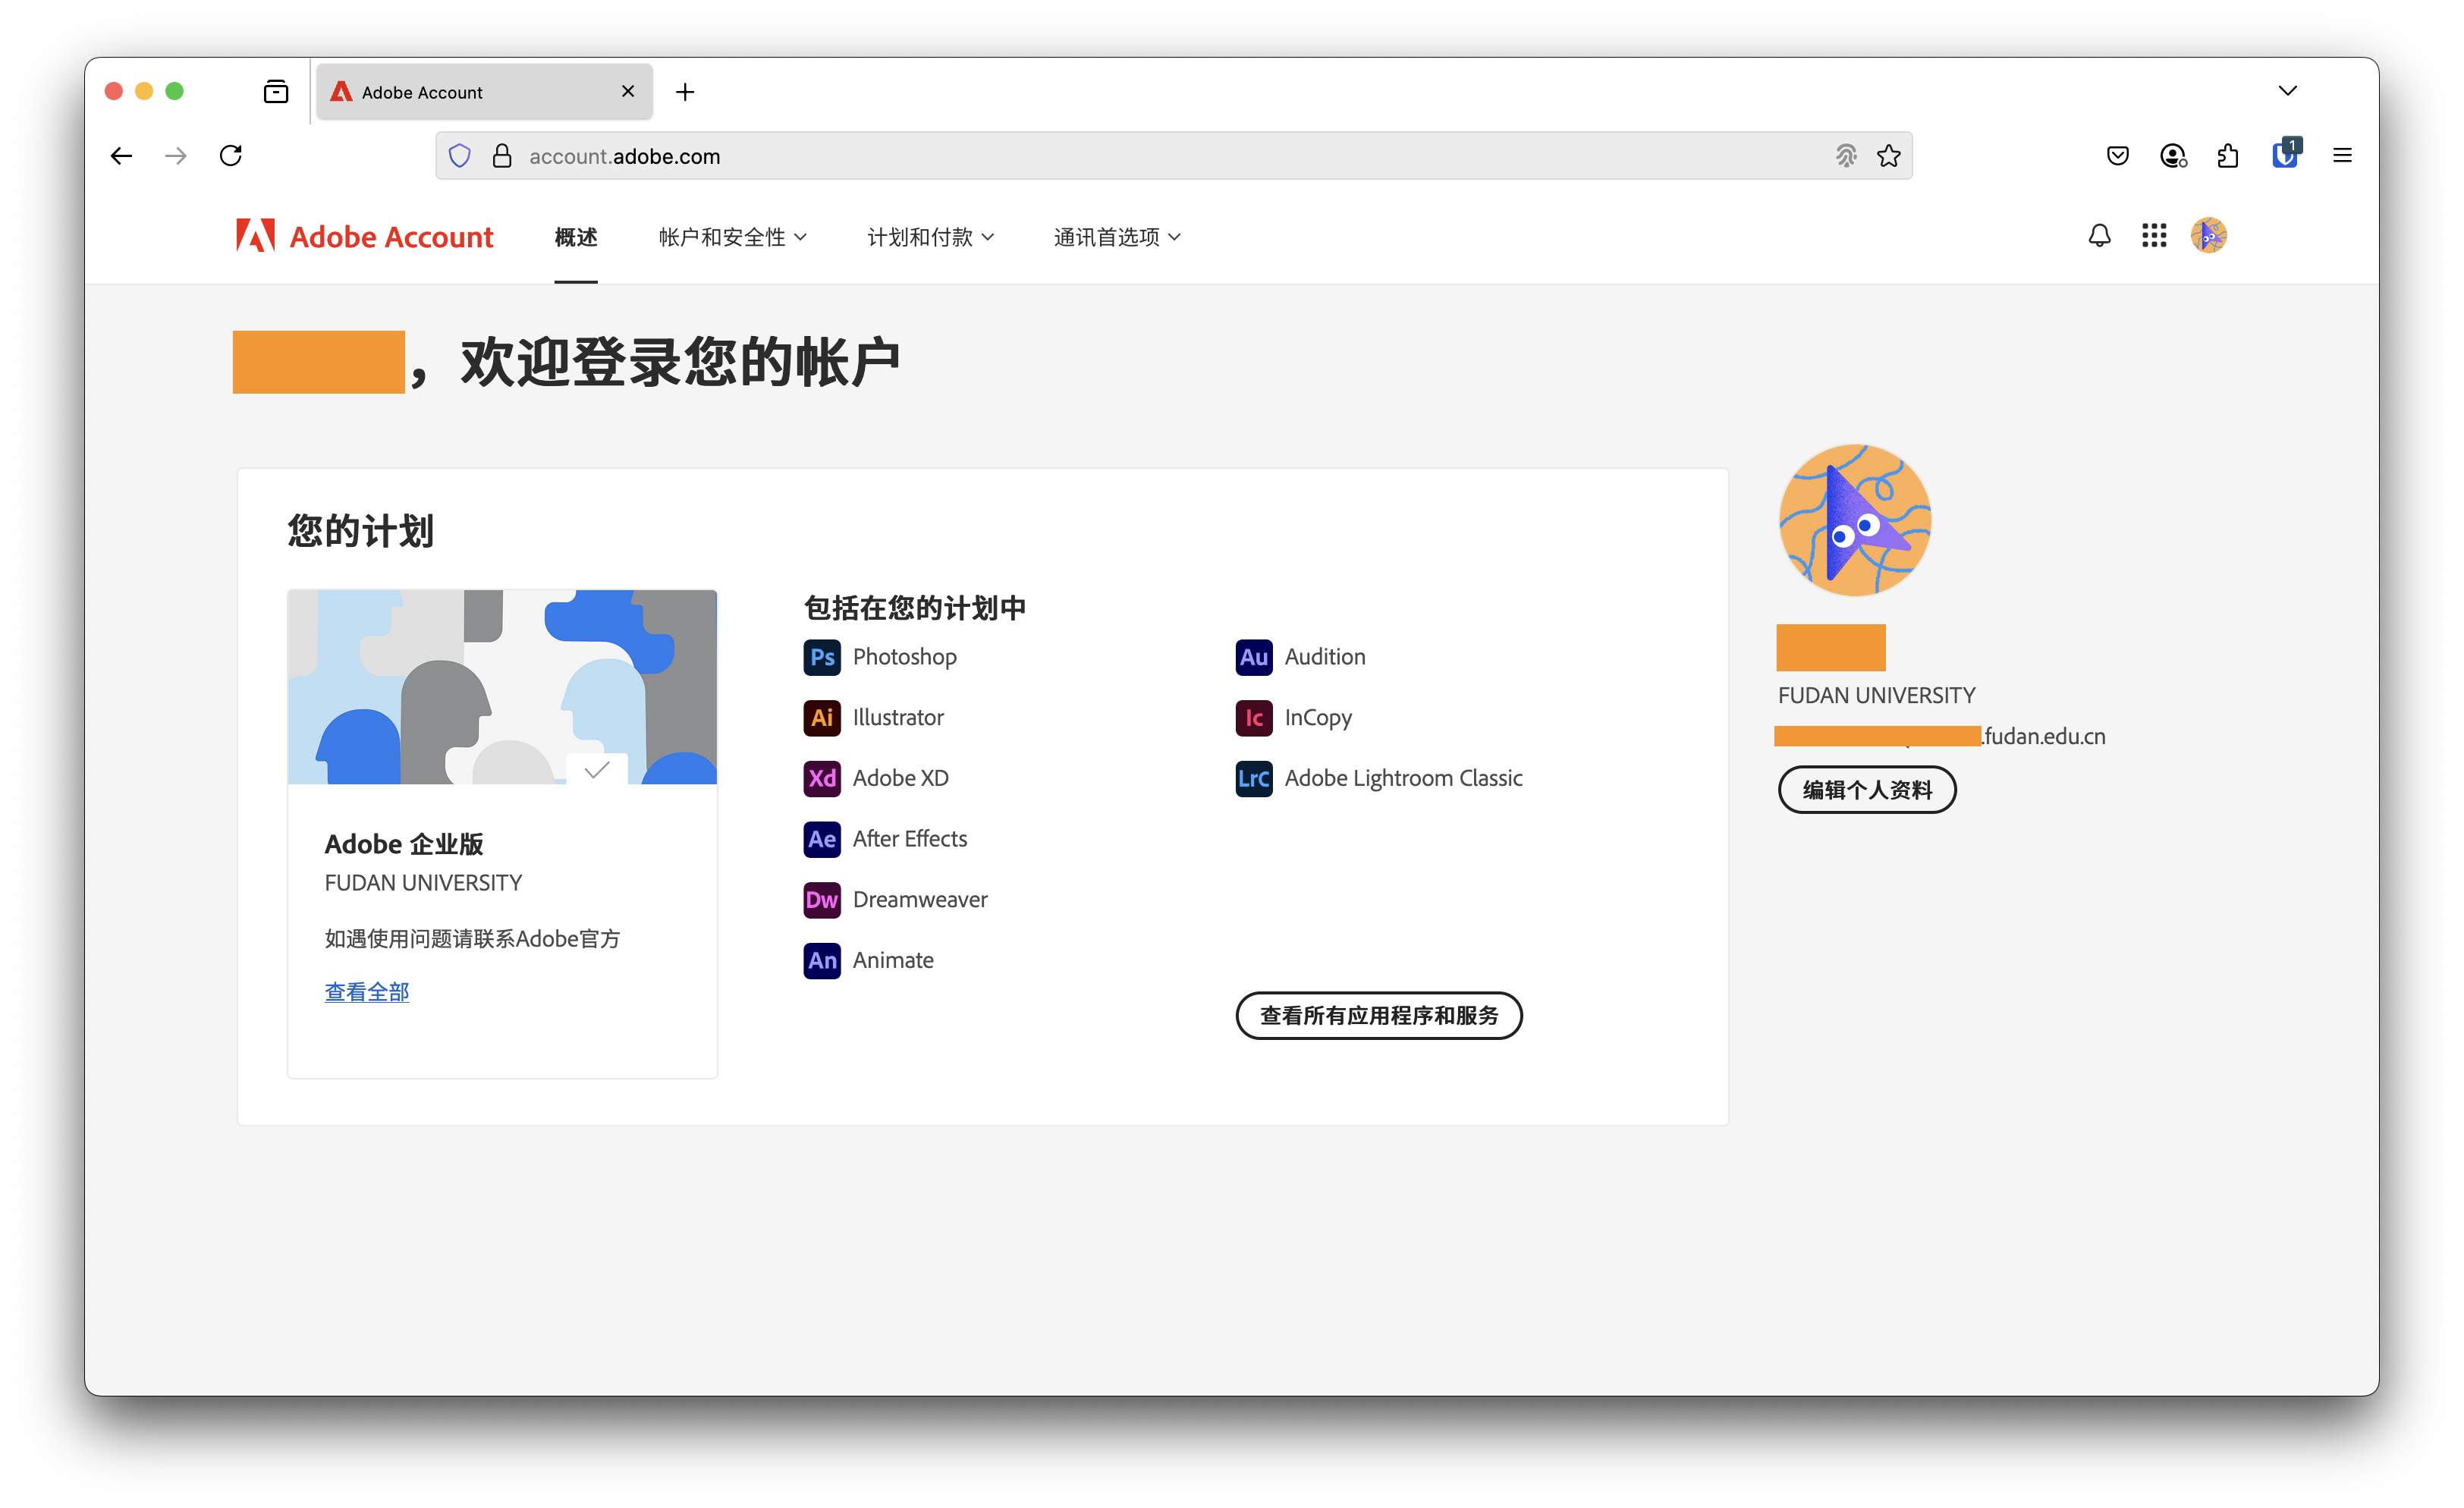Click the After Effects app icon
Viewport: 2464px width, 1508px height.
[821, 839]
